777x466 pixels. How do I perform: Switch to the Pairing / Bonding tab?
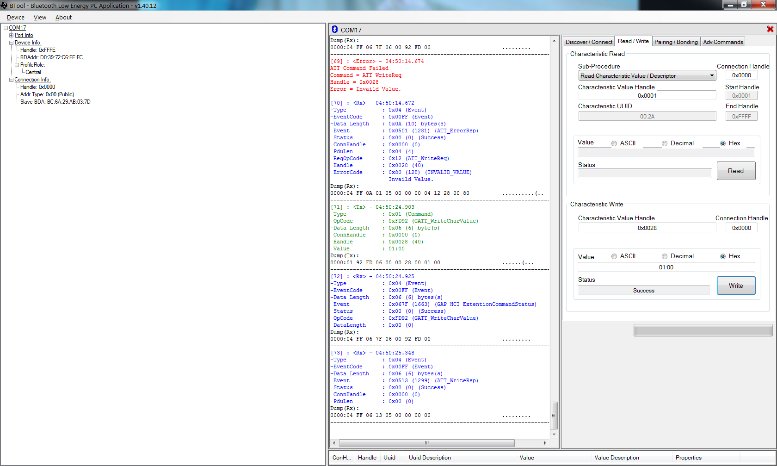pyautogui.click(x=676, y=42)
